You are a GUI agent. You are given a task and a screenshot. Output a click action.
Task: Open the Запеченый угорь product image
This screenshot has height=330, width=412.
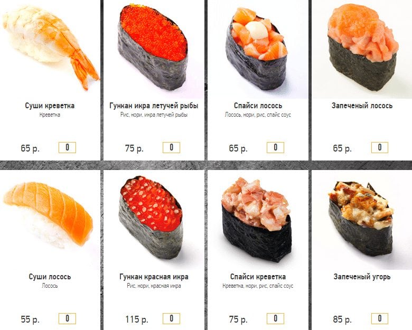click(x=362, y=220)
